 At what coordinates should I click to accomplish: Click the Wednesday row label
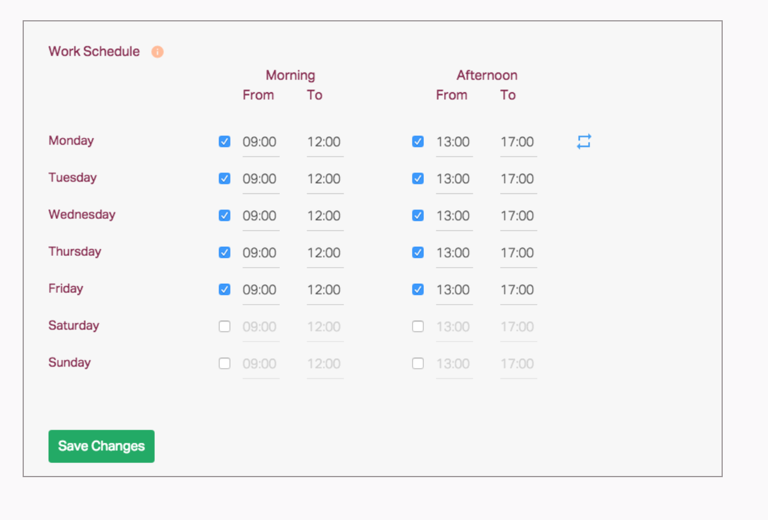coord(82,214)
